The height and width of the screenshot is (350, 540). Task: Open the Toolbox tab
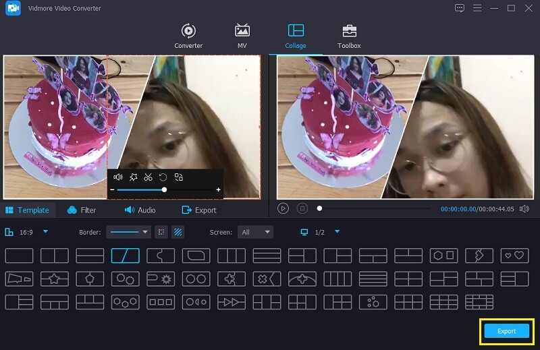coord(349,36)
